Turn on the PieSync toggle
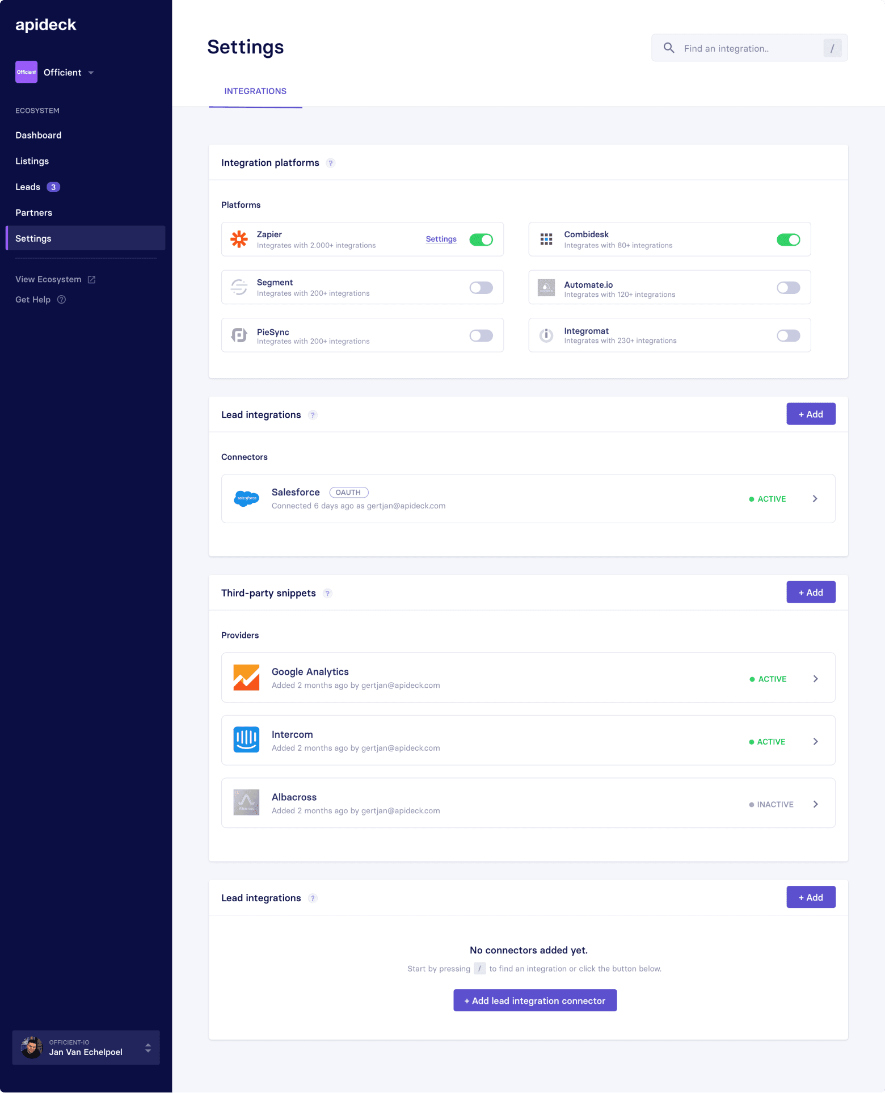Screen dimensions: 885x1093 tap(481, 335)
